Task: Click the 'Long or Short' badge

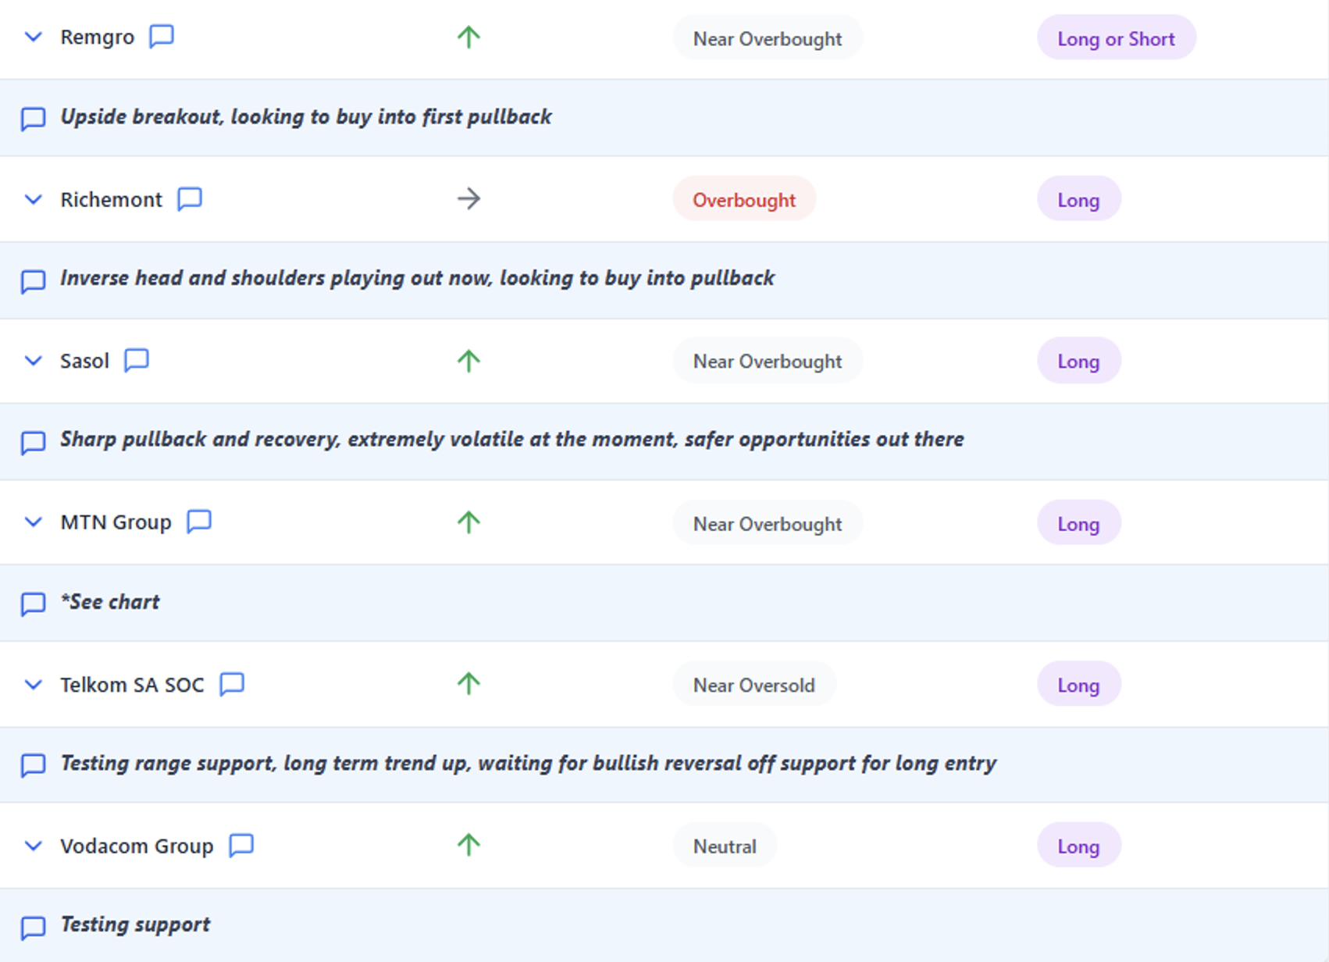Action: (x=1116, y=38)
